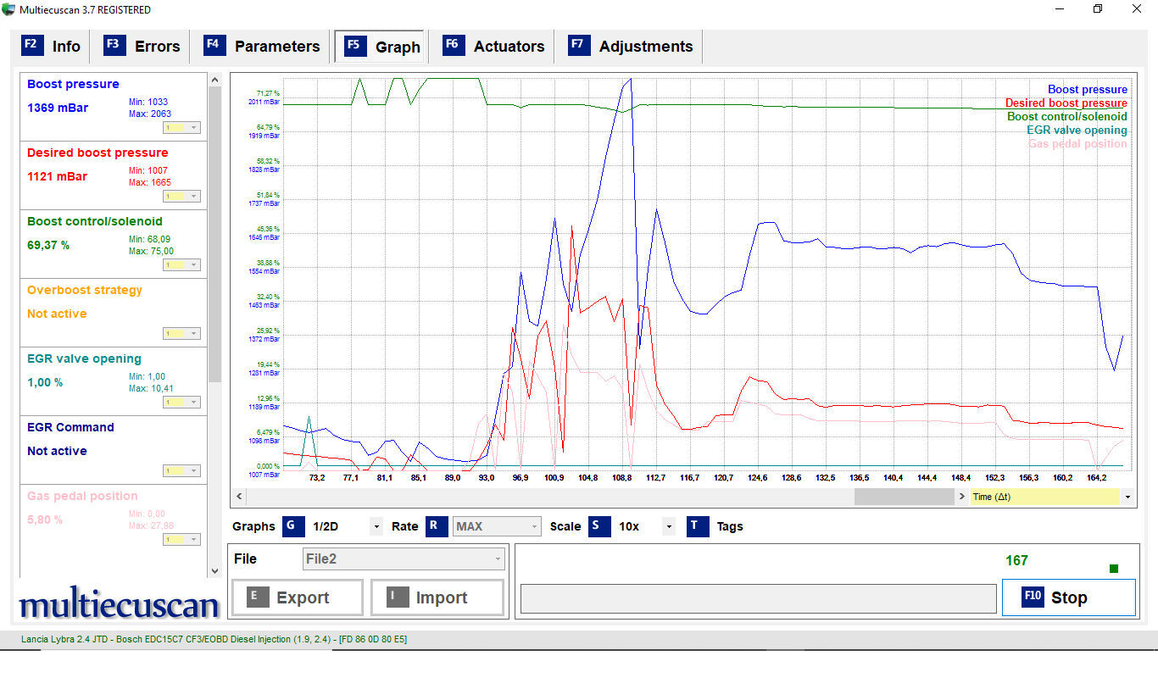This screenshot has width=1158, height=678.
Task: Click the S icon next to Scale
Action: point(599,526)
